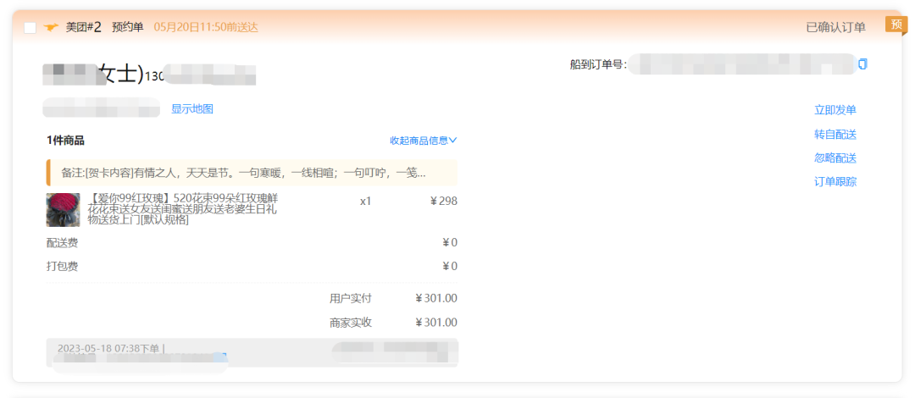Select 忽略配送 to ignore delivery
915x398 pixels.
click(x=835, y=158)
